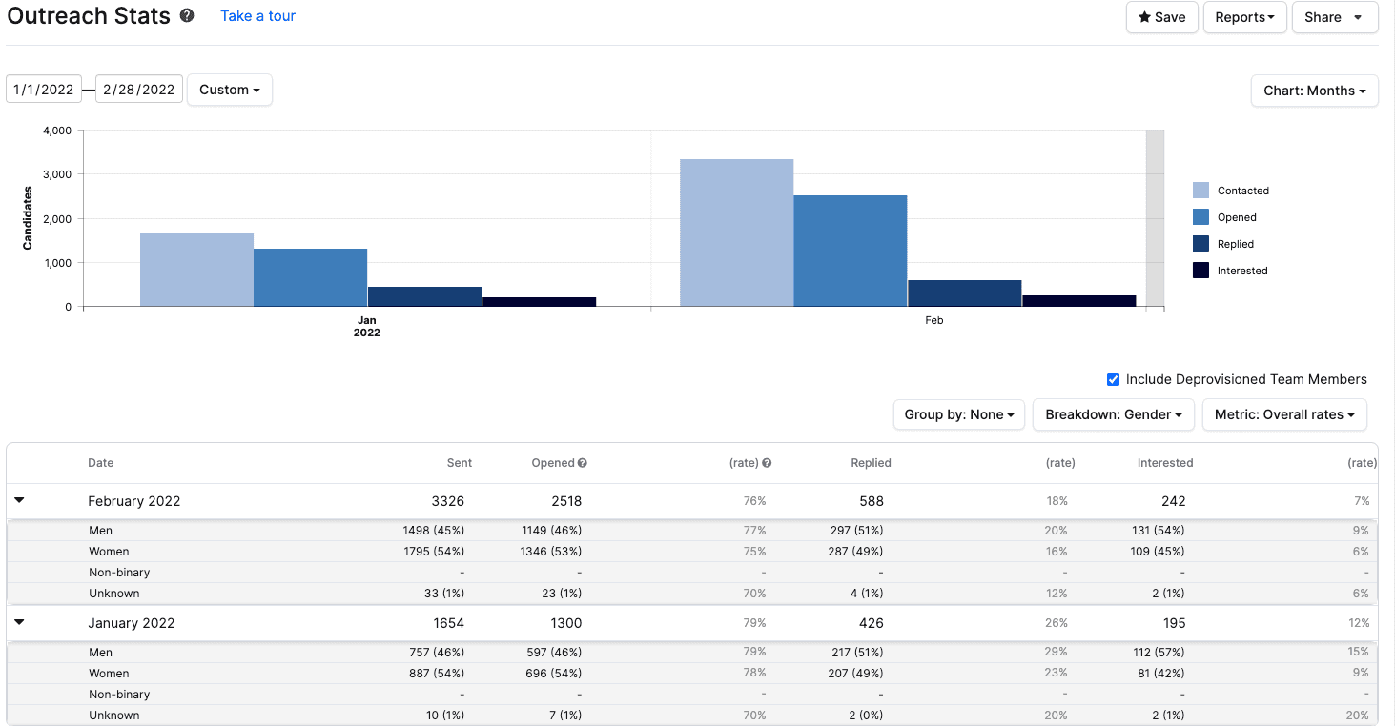The image size is (1395, 726).
Task: Open the Reports menu
Action: (1244, 17)
